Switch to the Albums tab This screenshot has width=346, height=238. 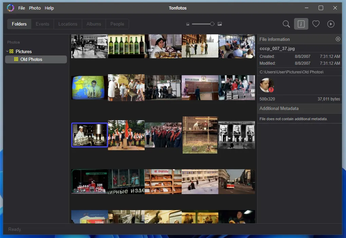(94, 24)
